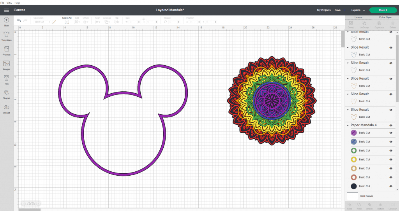The width and height of the screenshot is (399, 211).
Task: Redo the last action
Action: (x=25, y=20)
